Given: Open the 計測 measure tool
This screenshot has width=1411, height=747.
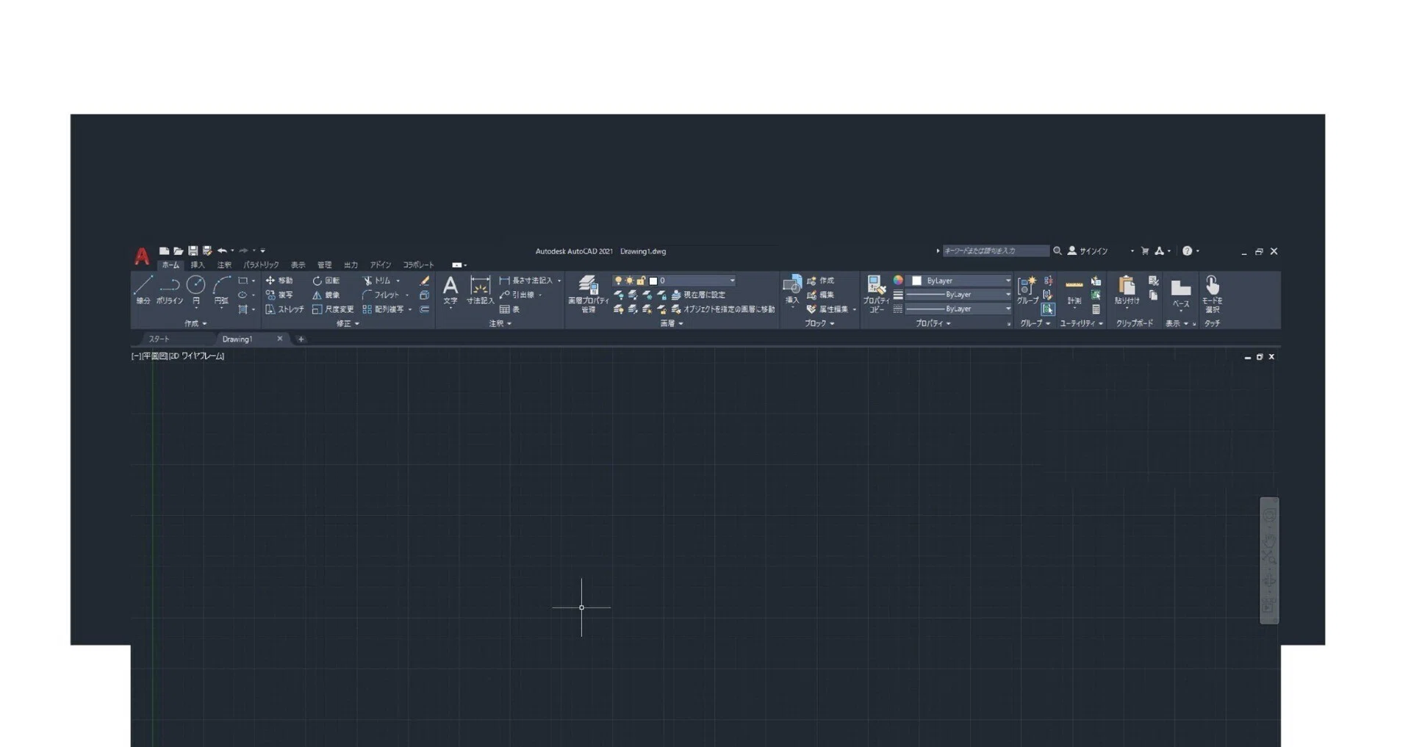Looking at the screenshot, I should pos(1074,291).
